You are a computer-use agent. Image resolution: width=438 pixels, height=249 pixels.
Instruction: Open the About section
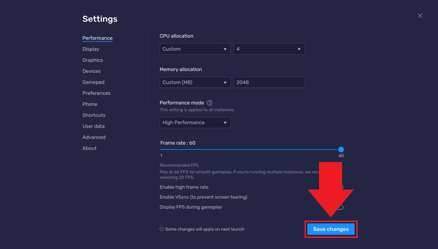[x=89, y=148]
